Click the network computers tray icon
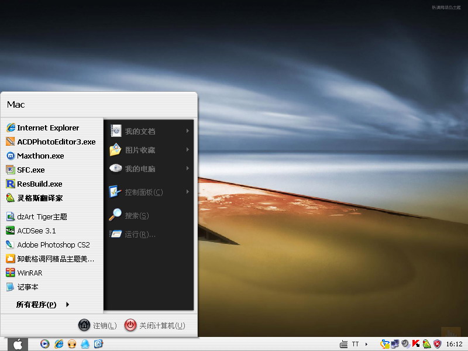This screenshot has height=351, width=468. tap(395, 344)
